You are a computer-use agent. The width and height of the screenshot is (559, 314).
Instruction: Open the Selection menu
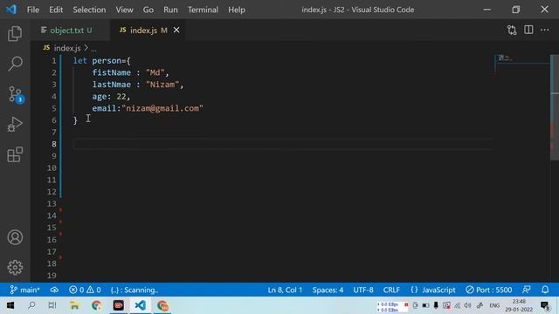(x=89, y=10)
